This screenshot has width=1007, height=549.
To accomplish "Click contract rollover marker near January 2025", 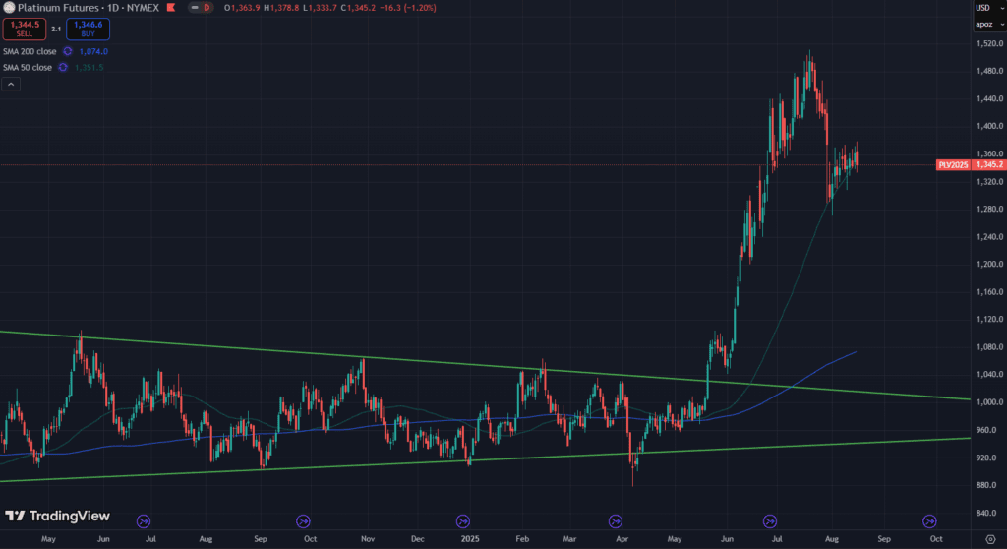I will pyautogui.click(x=463, y=520).
